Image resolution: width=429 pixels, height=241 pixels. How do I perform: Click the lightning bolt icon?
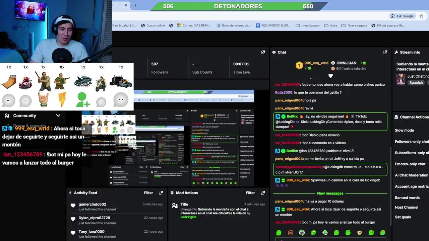(x=62, y=100)
